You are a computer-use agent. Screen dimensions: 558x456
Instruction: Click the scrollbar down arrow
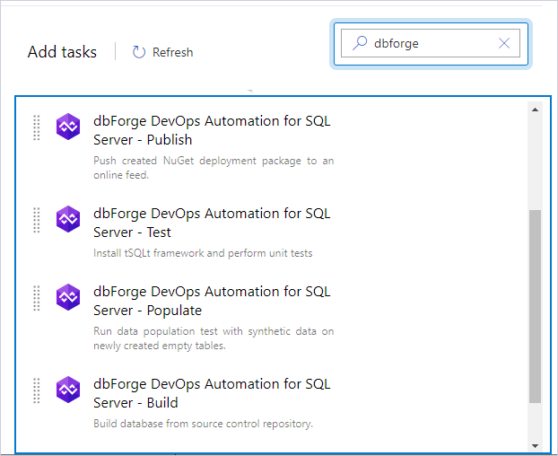(x=535, y=445)
